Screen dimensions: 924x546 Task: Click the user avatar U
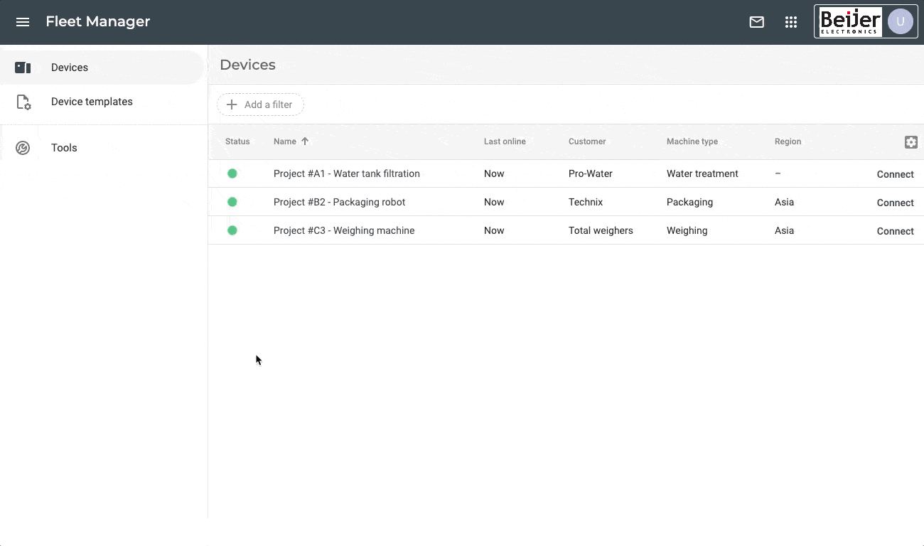pos(901,22)
